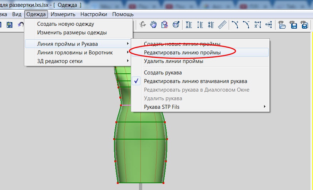Open gtp file folder icon
The height and width of the screenshot is (190, 313).
(x=282, y=25)
